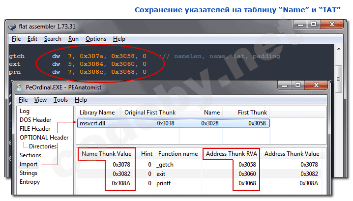Click prn label in assembler editor
Image resolution: width=353 pixels, height=201 pixels.
[15, 72]
